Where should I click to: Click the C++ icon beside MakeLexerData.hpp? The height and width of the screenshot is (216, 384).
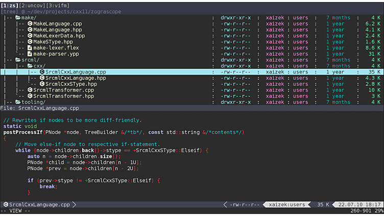click(29, 36)
